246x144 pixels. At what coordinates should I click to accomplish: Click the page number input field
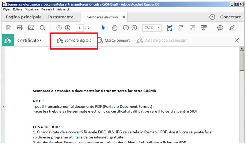click(79, 28)
